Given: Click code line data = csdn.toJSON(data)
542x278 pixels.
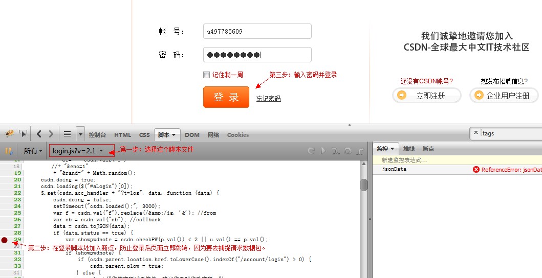Looking at the screenshot, I should (92, 226).
